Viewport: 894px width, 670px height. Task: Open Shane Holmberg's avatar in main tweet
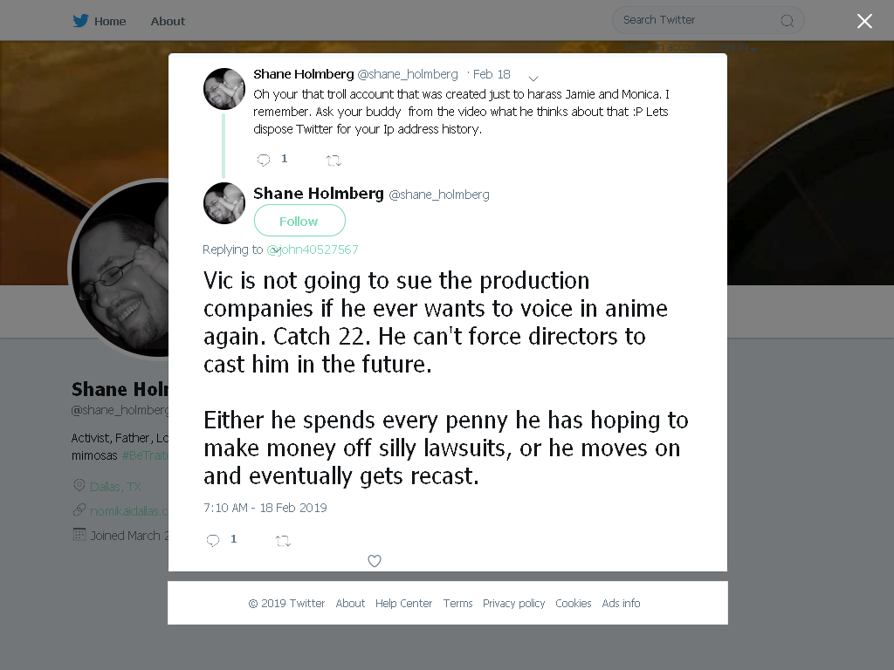224,202
